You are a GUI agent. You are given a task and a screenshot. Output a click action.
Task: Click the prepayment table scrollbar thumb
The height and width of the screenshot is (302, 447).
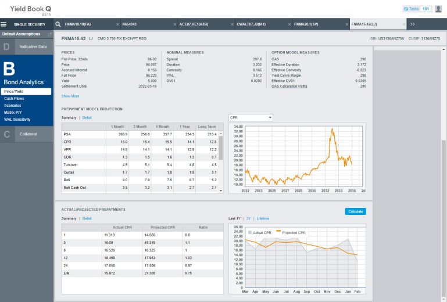[221, 148]
